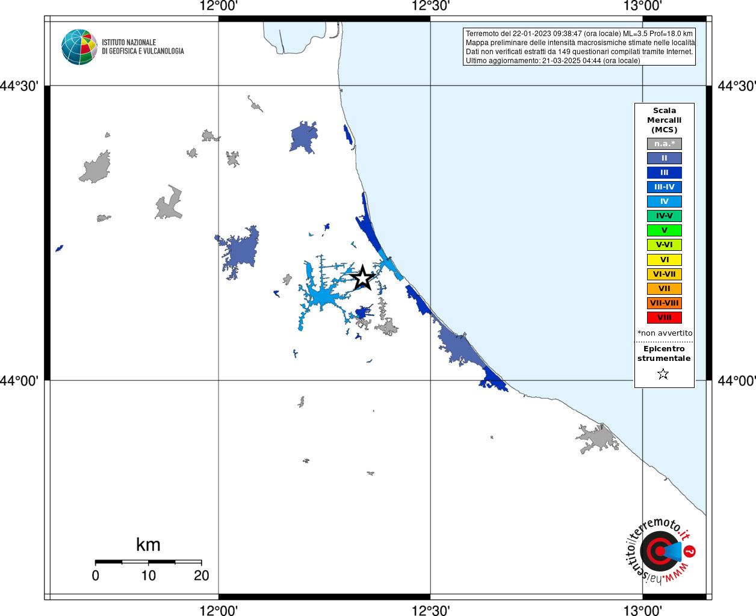This screenshot has height=616, width=756.
Task: Click the 'Dati non verificati' info line
Action: click(579, 52)
